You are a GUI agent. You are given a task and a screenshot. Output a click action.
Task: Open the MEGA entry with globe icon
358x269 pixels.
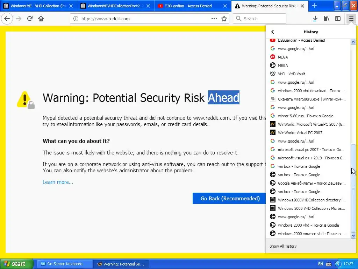(x=309, y=65)
